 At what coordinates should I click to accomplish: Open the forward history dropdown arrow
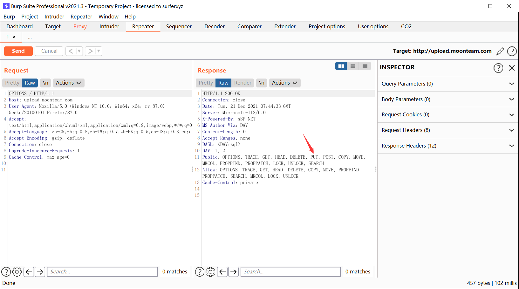coord(99,51)
